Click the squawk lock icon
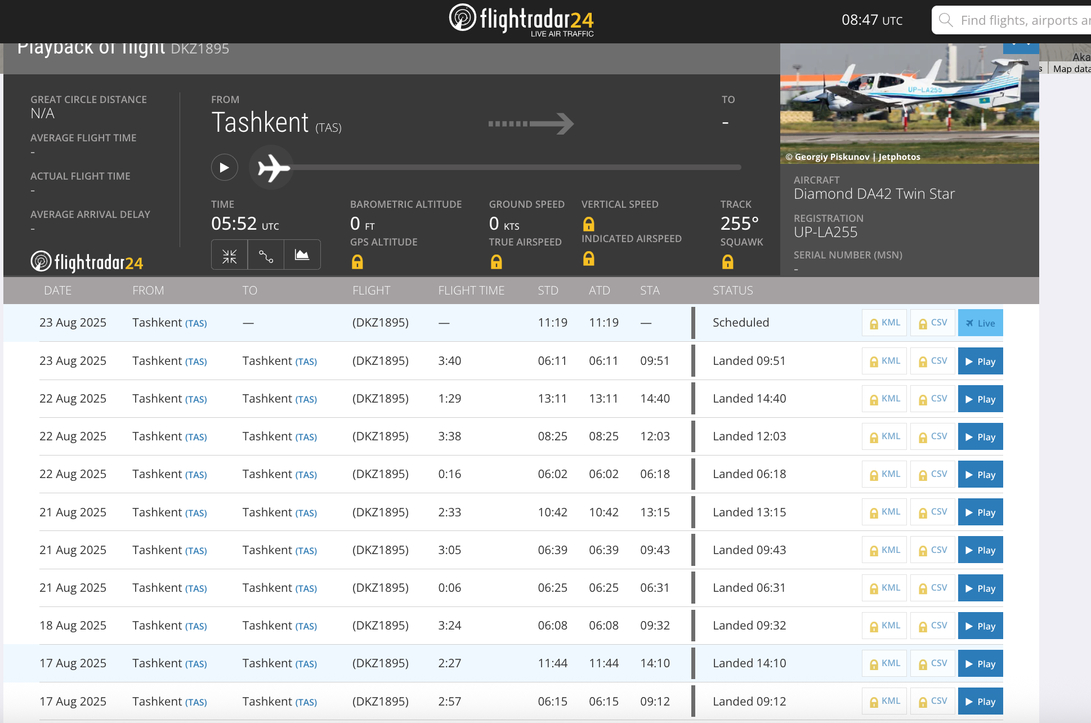 pos(727,262)
